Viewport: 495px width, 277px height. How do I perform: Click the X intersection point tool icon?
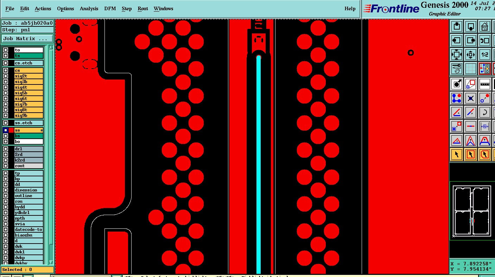(x=471, y=98)
